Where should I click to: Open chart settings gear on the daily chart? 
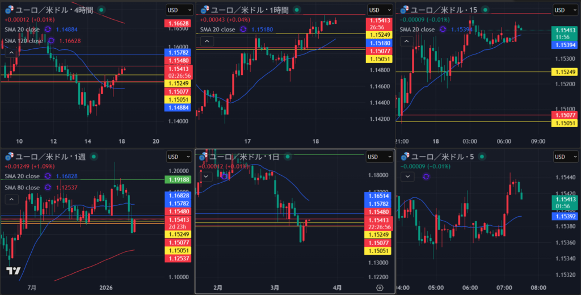pos(380,288)
